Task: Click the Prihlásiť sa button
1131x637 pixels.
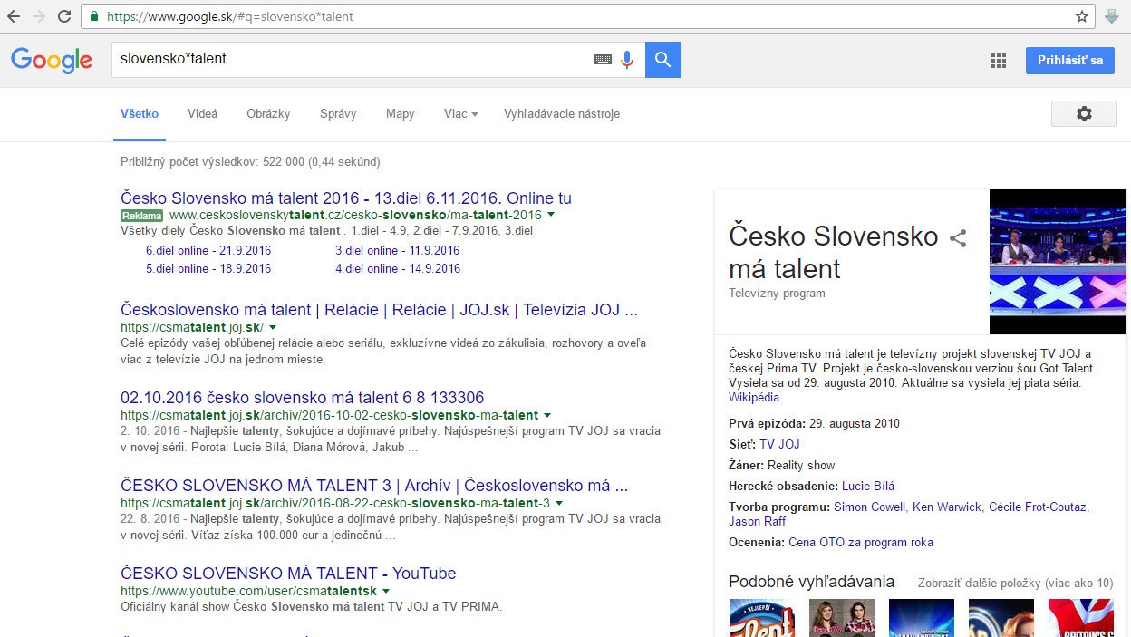Action: pyautogui.click(x=1069, y=61)
